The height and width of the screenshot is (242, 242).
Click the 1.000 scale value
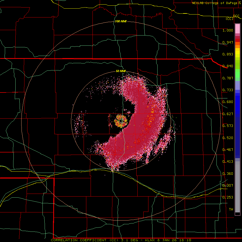(228, 30)
